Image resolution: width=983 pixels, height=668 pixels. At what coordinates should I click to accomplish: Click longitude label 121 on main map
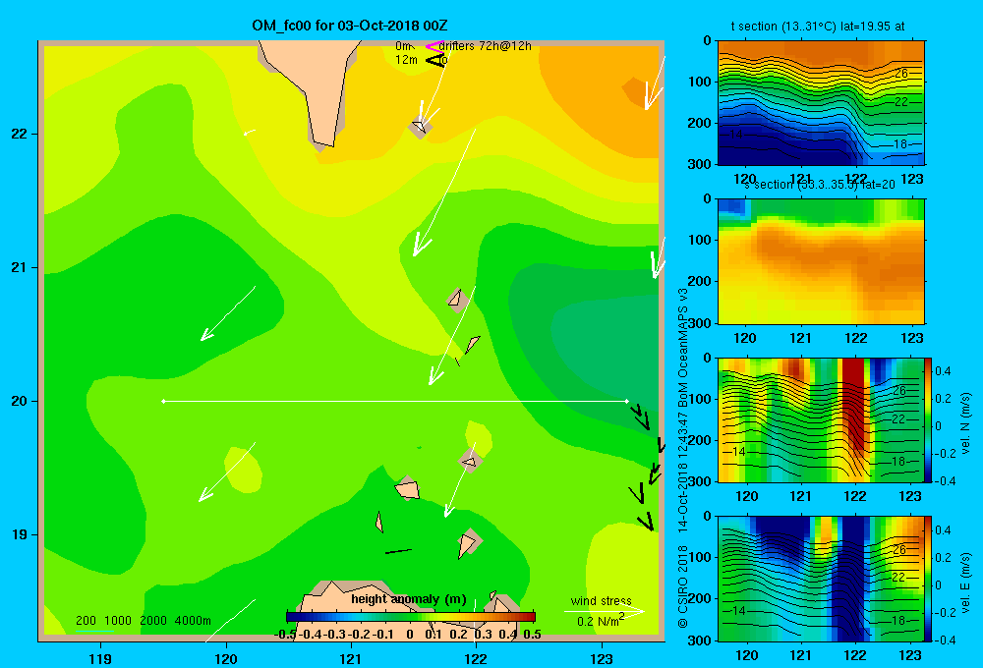point(351,658)
